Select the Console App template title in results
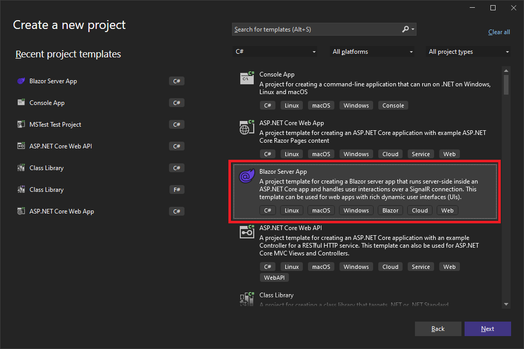The image size is (524, 349). click(x=276, y=74)
